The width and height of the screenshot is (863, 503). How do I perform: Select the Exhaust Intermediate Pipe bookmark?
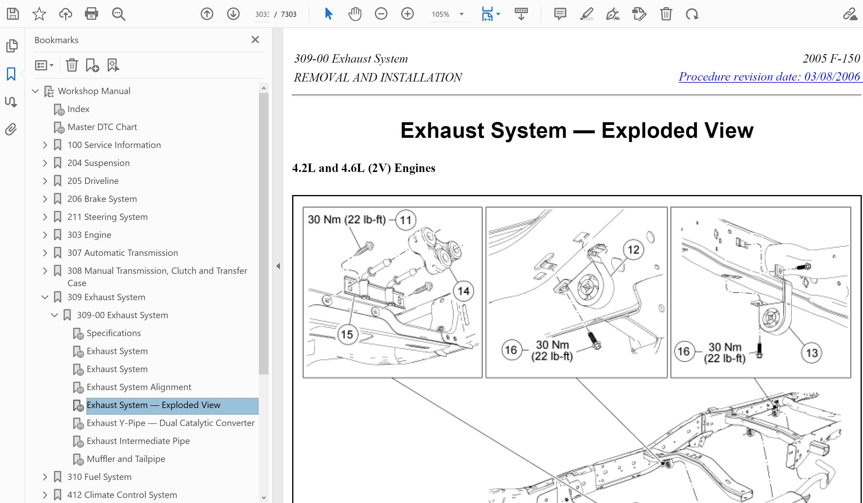pyautogui.click(x=138, y=441)
